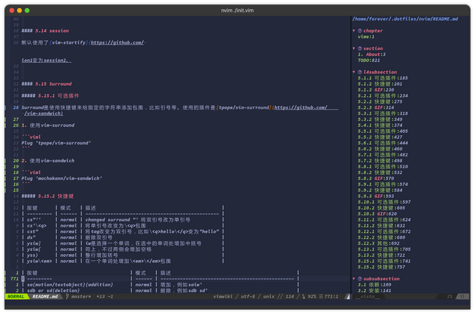Jump to tag 3.2 安装:141

click(x=374, y=291)
